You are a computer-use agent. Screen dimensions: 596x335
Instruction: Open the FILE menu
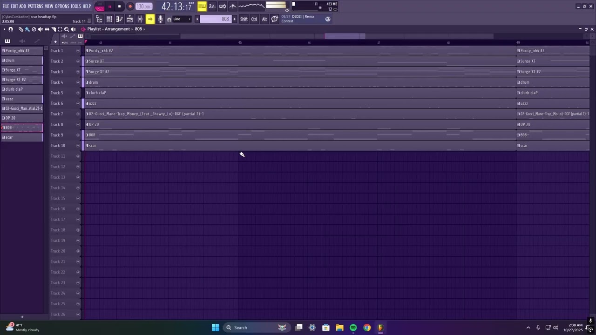coord(6,7)
